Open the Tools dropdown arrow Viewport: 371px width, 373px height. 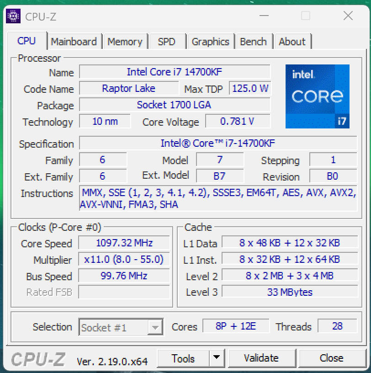tap(217, 358)
